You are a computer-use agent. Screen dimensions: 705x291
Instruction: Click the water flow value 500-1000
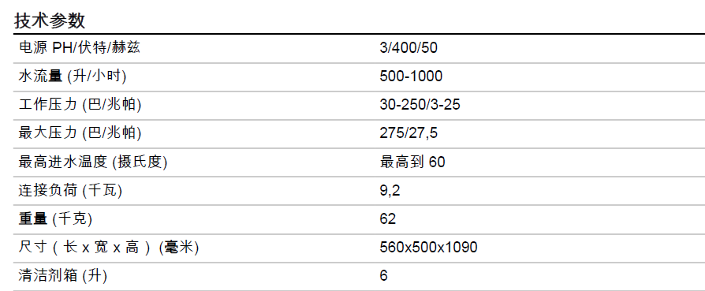click(411, 76)
